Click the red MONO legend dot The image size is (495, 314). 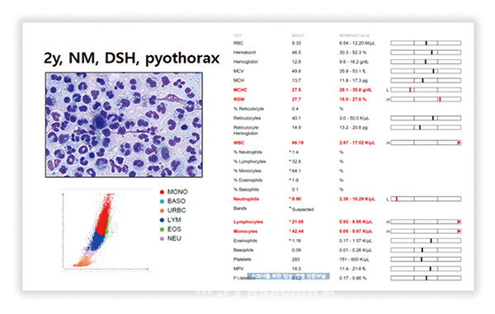(162, 192)
